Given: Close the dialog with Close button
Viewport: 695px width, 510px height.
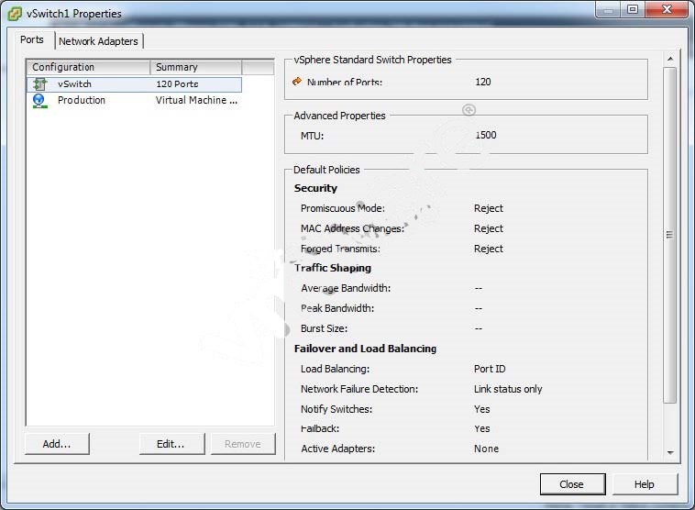Looking at the screenshot, I should tap(572, 484).
